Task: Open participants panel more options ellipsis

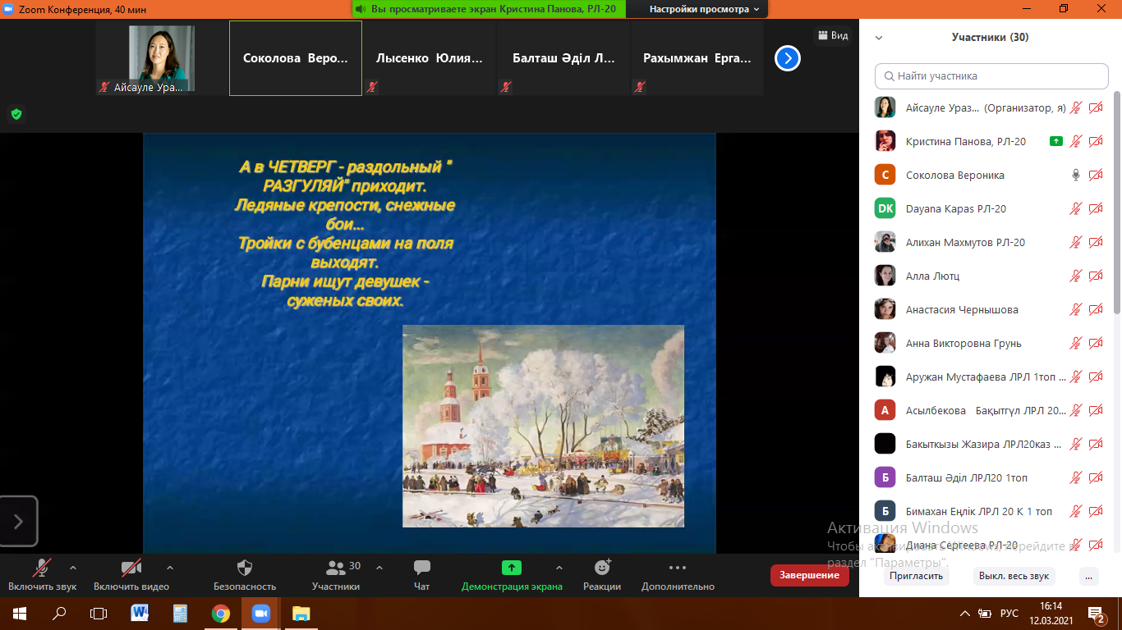Action: [x=1089, y=576]
